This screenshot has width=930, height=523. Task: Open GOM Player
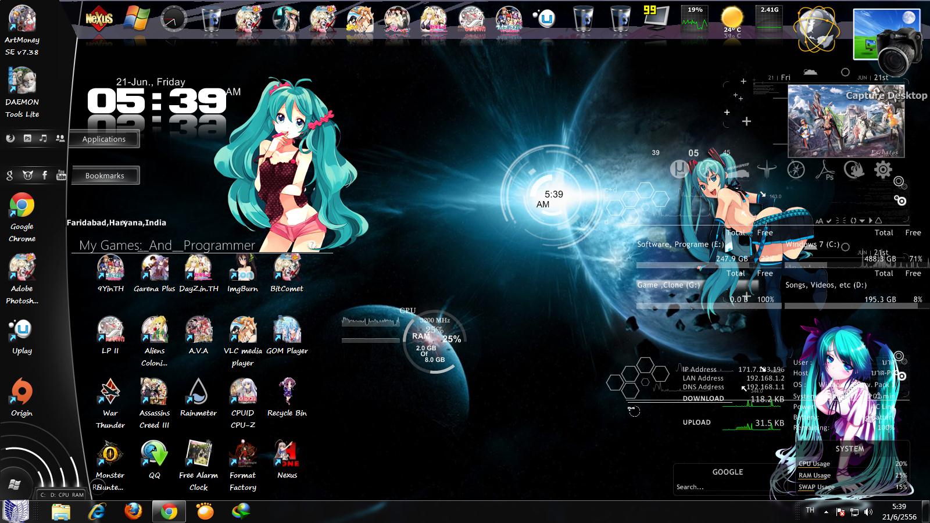pos(287,336)
